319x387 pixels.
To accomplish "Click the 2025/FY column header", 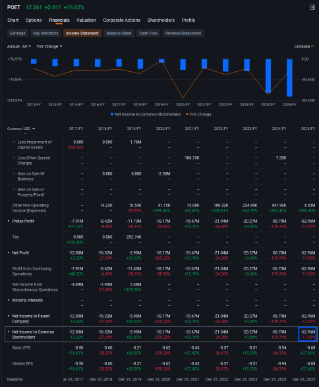I will tap(308, 129).
